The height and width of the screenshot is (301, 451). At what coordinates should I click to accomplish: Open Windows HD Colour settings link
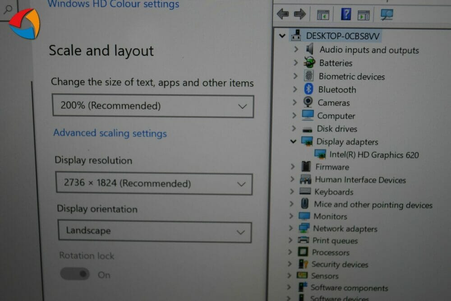click(x=113, y=4)
